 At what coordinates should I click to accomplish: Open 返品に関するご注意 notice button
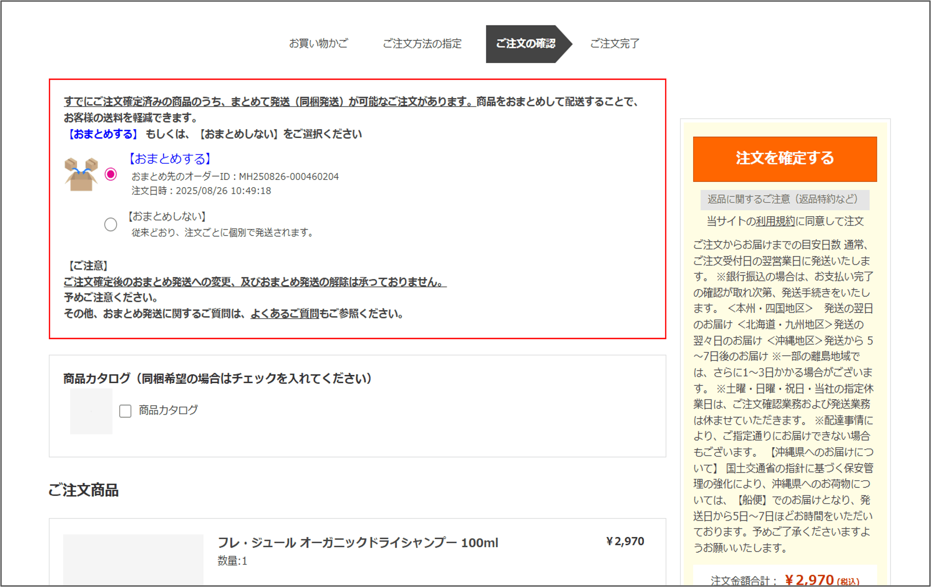coord(785,199)
